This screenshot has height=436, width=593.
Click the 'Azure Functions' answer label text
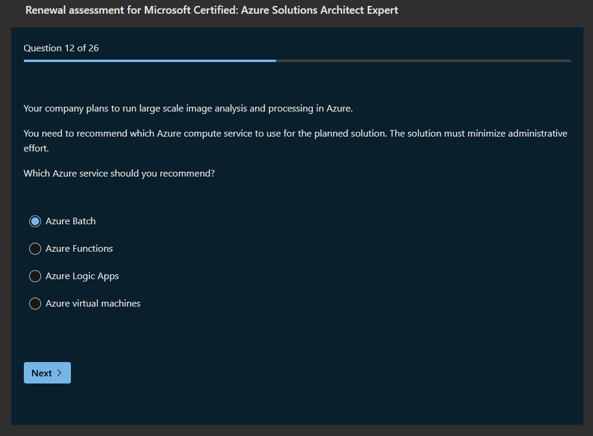point(79,249)
